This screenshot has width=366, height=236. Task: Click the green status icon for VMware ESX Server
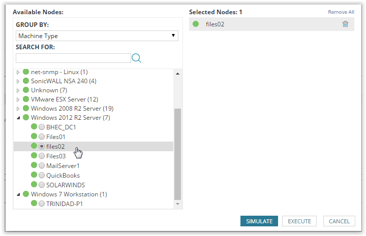pos(26,99)
